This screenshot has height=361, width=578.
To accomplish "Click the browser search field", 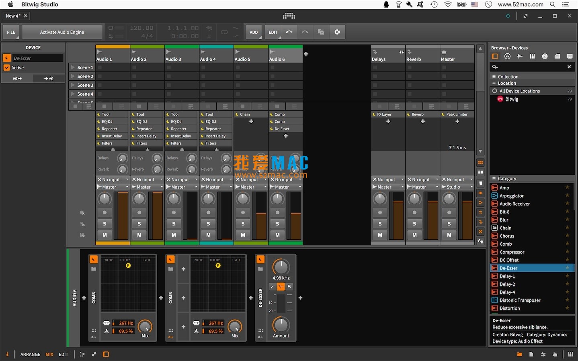I will click(x=532, y=67).
